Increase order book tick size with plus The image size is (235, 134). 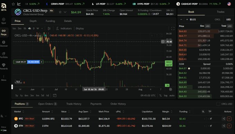coord(187,19)
